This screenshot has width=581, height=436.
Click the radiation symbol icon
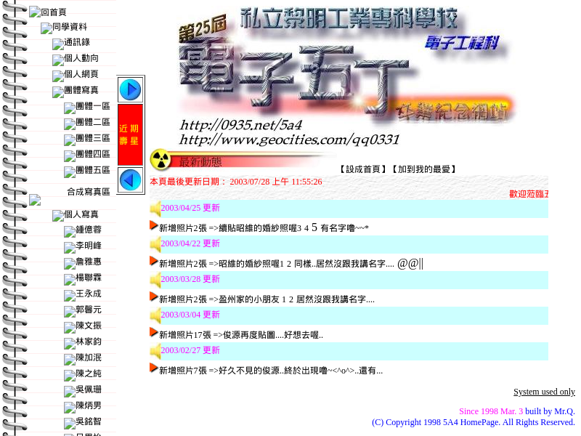pos(161,160)
